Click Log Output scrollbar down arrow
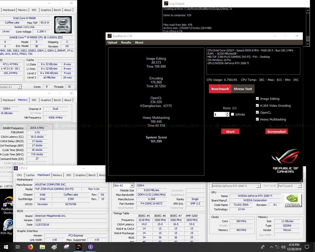Image resolution: width=315 pixels, height=252 pixels. coord(308,44)
